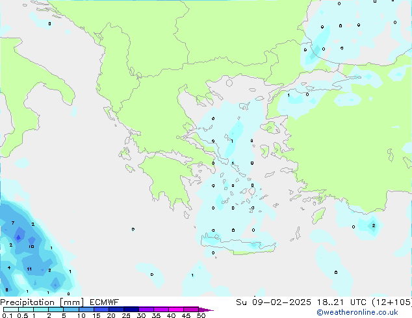Click the '0.1' legend scale label
412x318 pixels.
click(x=7, y=315)
